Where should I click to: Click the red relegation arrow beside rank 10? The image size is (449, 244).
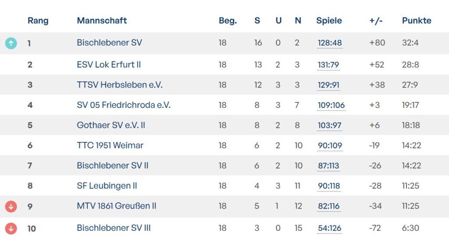(x=11, y=228)
